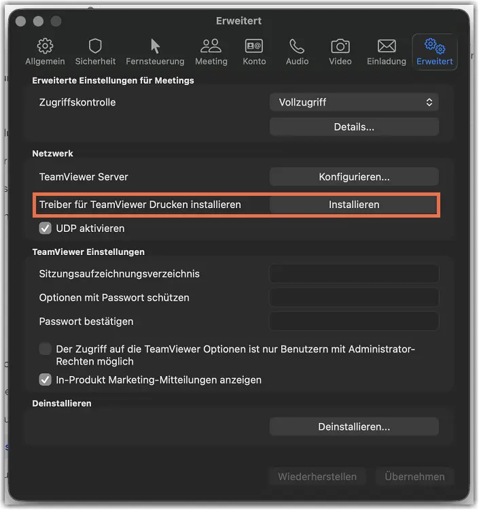Click 'Erweiterte Einstellungen für Meetings' heading

(113, 81)
